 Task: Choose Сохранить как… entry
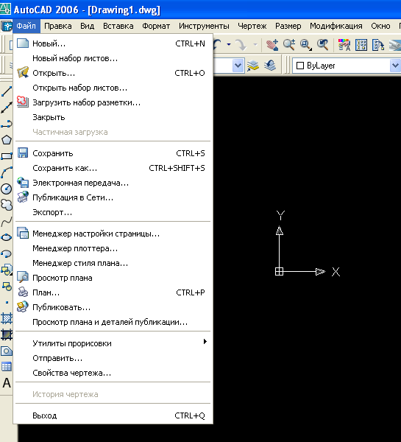click(113, 168)
